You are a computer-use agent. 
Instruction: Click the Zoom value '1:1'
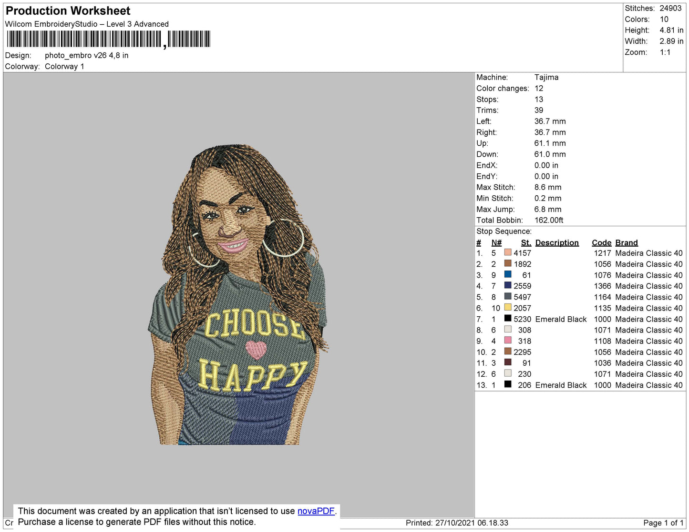pyautogui.click(x=665, y=52)
